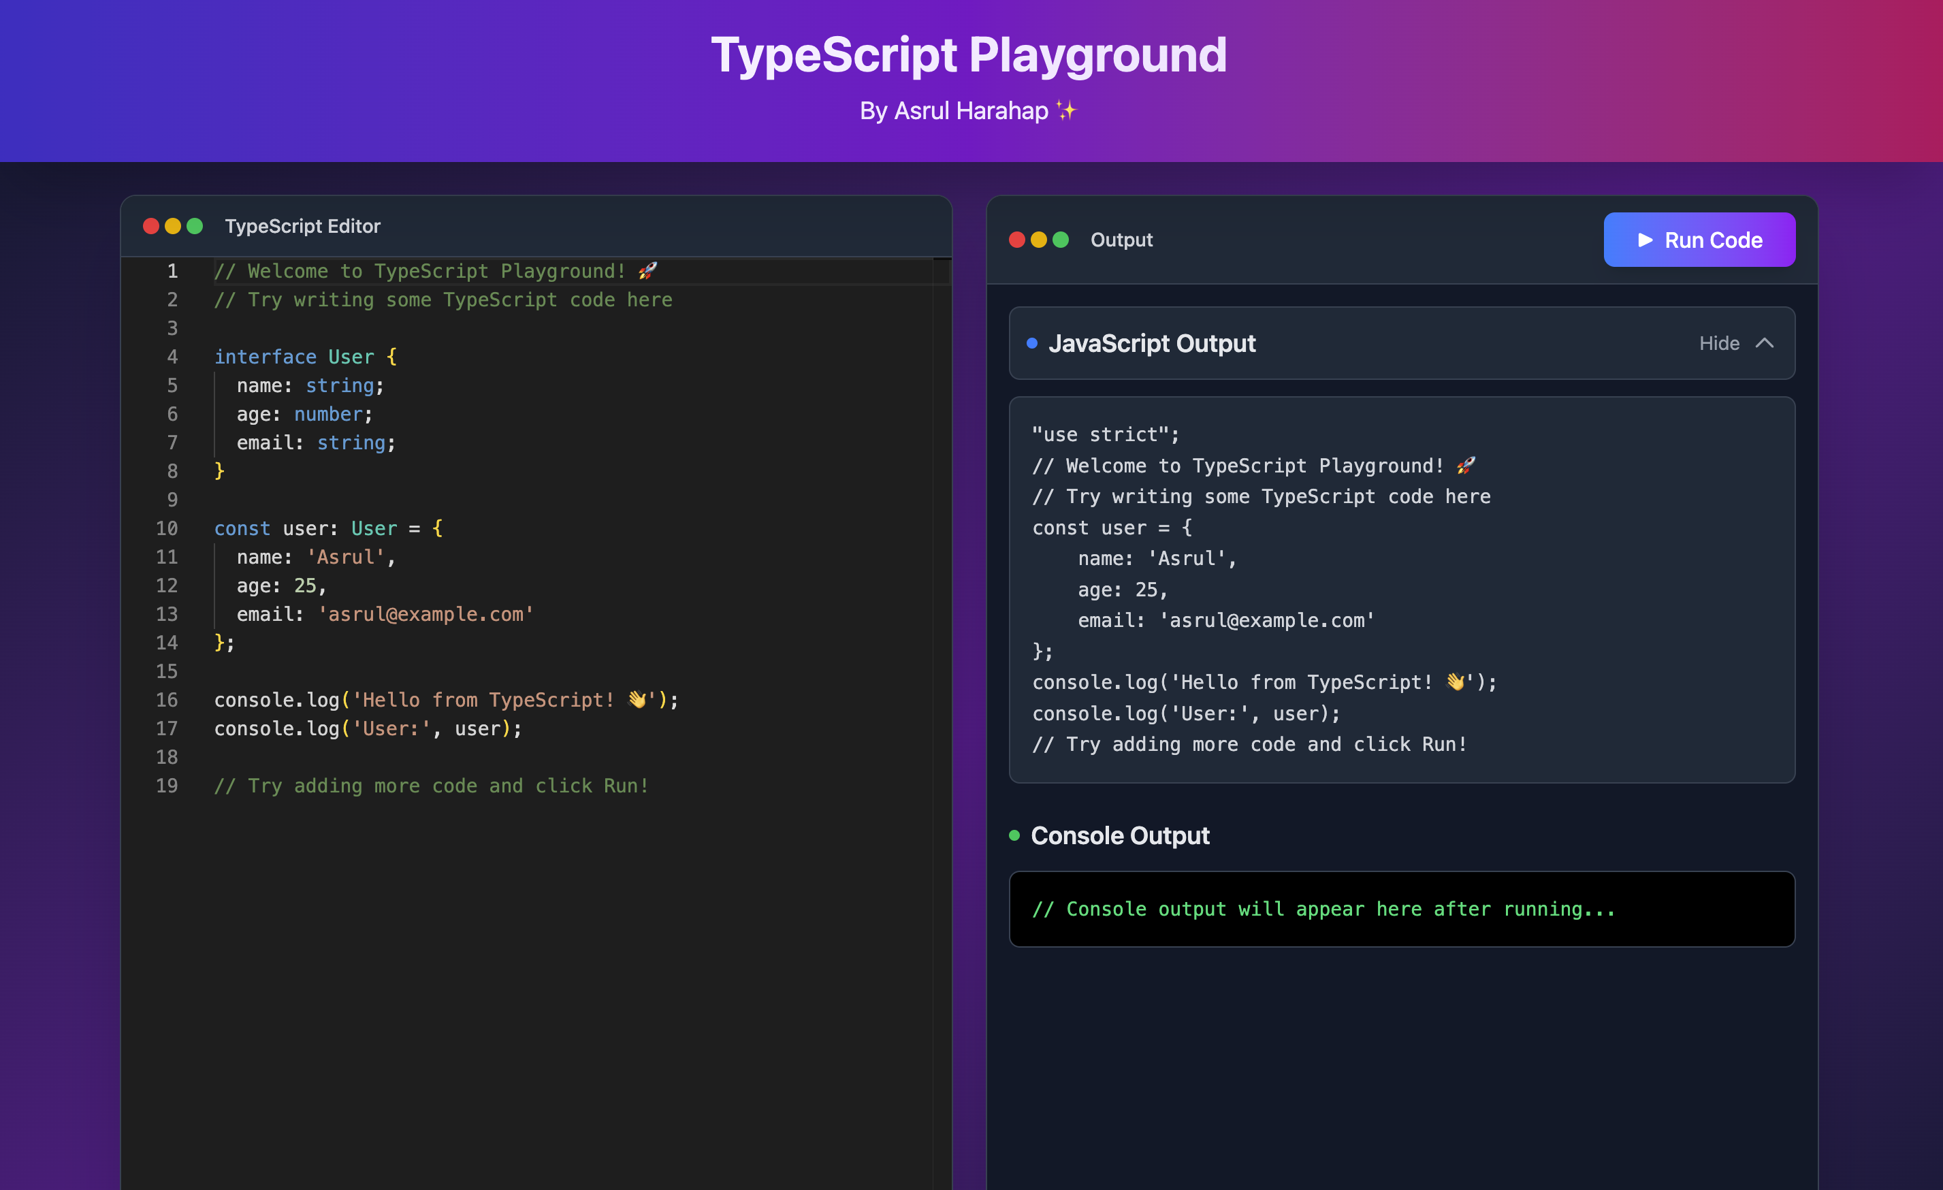The image size is (1943, 1190).
Task: Click 'const user: User = {' in editor
Action: point(328,528)
